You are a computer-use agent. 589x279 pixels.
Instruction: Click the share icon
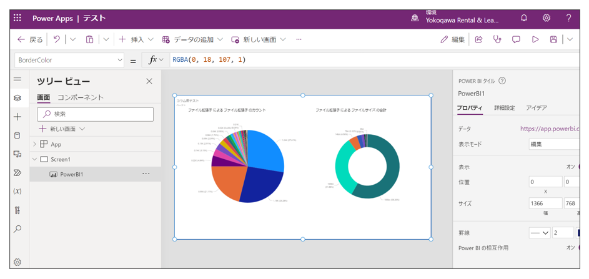pos(478,39)
